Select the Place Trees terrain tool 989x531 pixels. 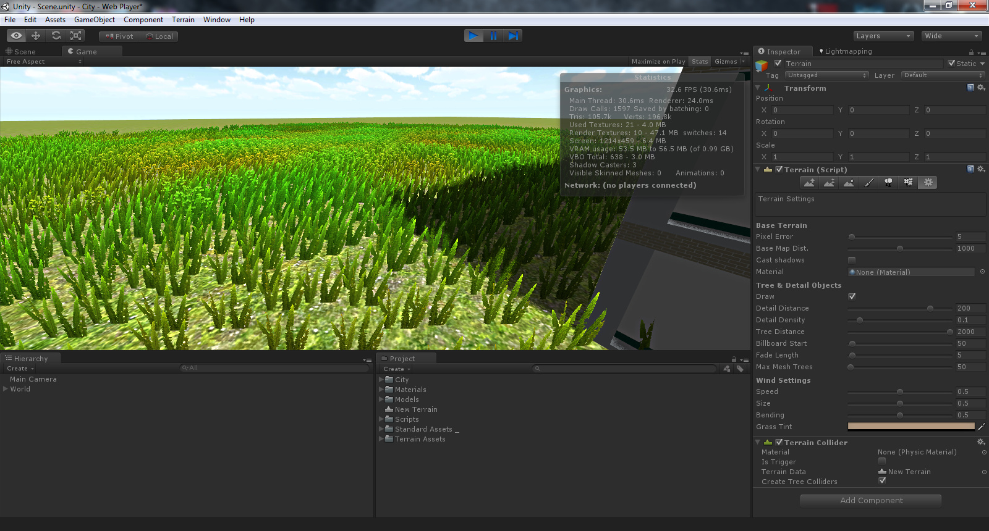[888, 183]
